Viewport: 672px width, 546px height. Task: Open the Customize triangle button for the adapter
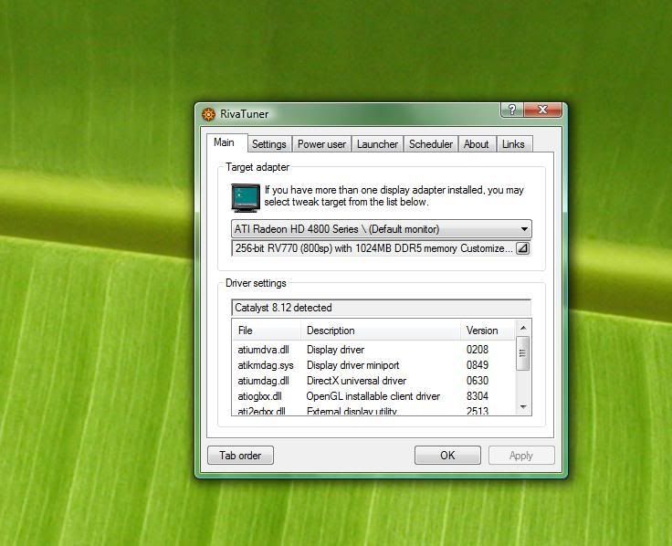pyautogui.click(x=522, y=248)
